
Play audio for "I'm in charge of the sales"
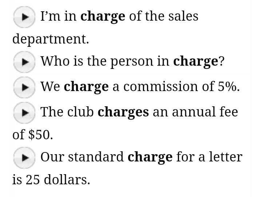point(24,17)
